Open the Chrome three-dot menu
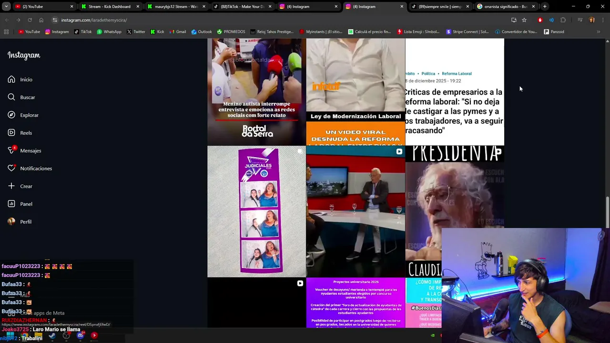 point(603,20)
